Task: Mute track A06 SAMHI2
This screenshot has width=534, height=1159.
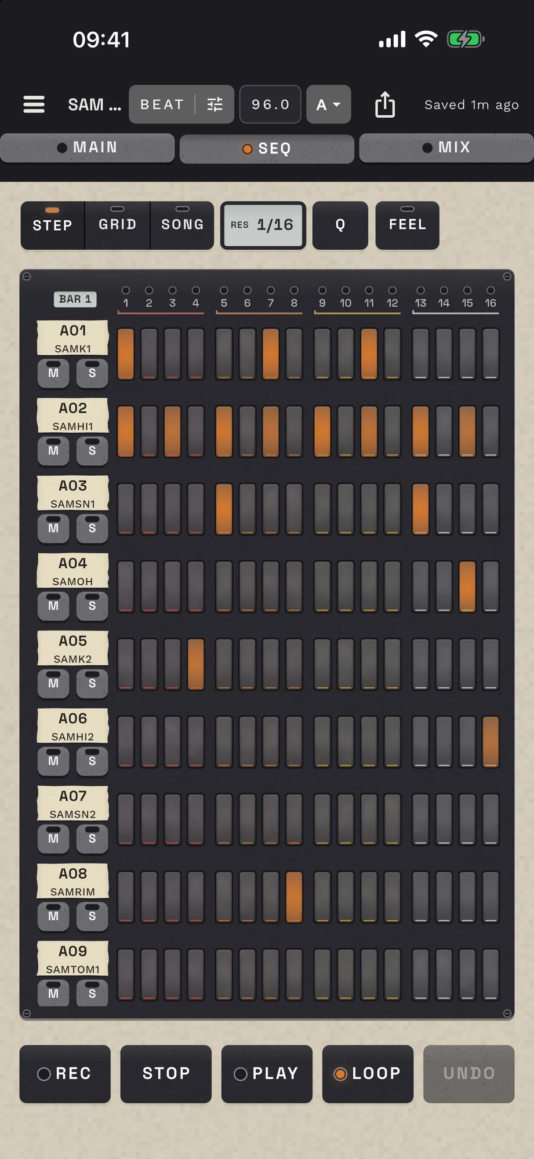Action: click(53, 761)
